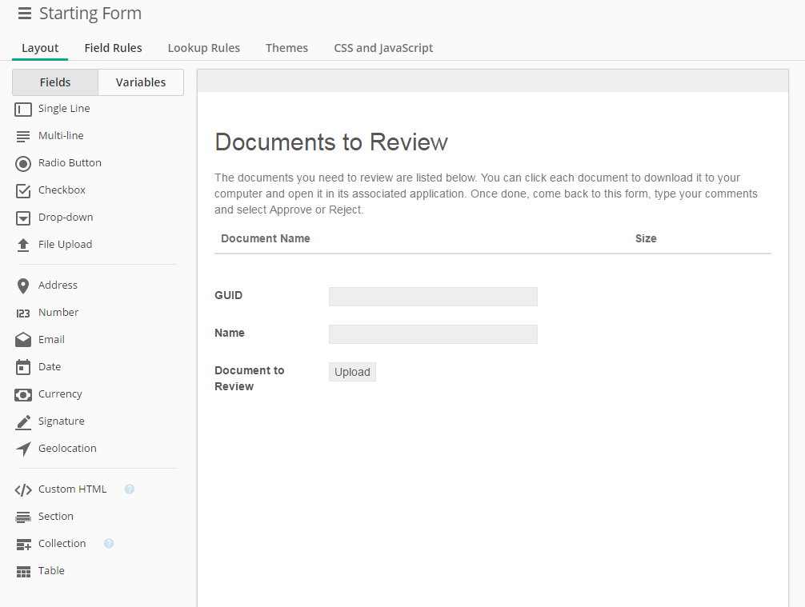Image resolution: width=805 pixels, height=607 pixels.
Task: Click into the GUID text field
Action: pyautogui.click(x=433, y=297)
